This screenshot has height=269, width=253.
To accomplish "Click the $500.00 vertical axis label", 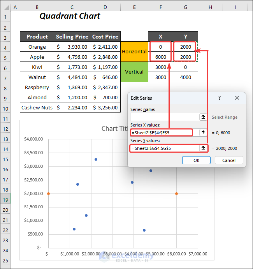I will [35, 234].
